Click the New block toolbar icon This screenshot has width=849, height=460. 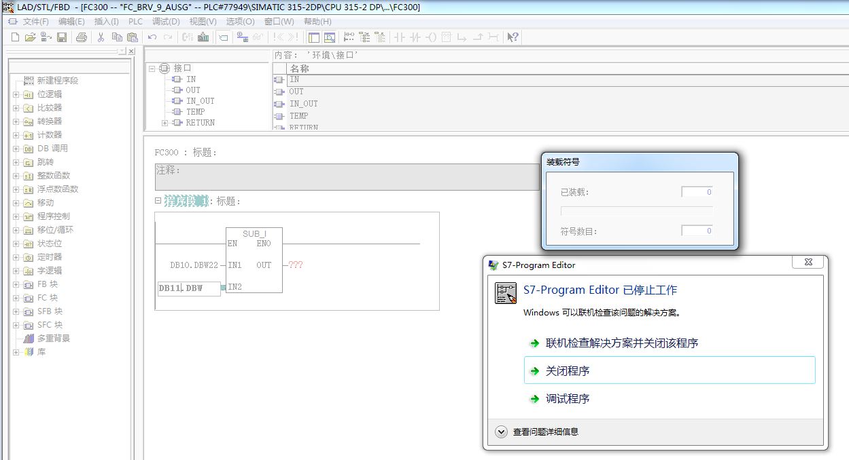pos(15,37)
